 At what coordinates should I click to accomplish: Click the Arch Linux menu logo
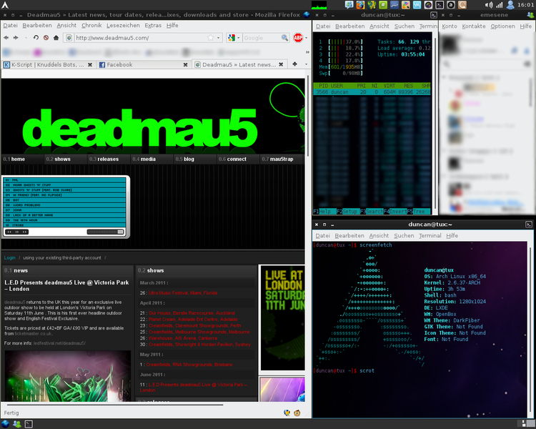coord(5,5)
